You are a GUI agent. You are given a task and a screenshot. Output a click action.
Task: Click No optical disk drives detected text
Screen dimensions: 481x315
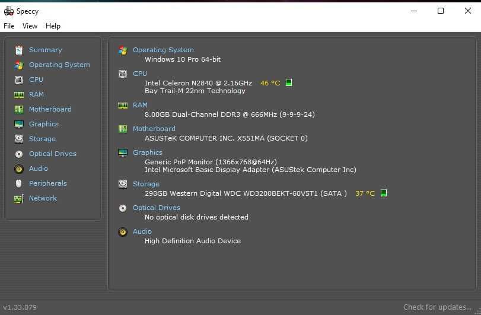pyautogui.click(x=196, y=217)
